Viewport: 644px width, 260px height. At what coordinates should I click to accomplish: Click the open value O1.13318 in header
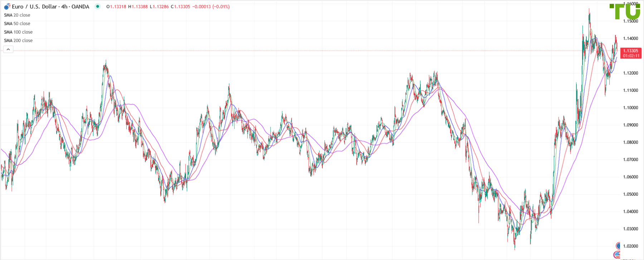pos(116,7)
